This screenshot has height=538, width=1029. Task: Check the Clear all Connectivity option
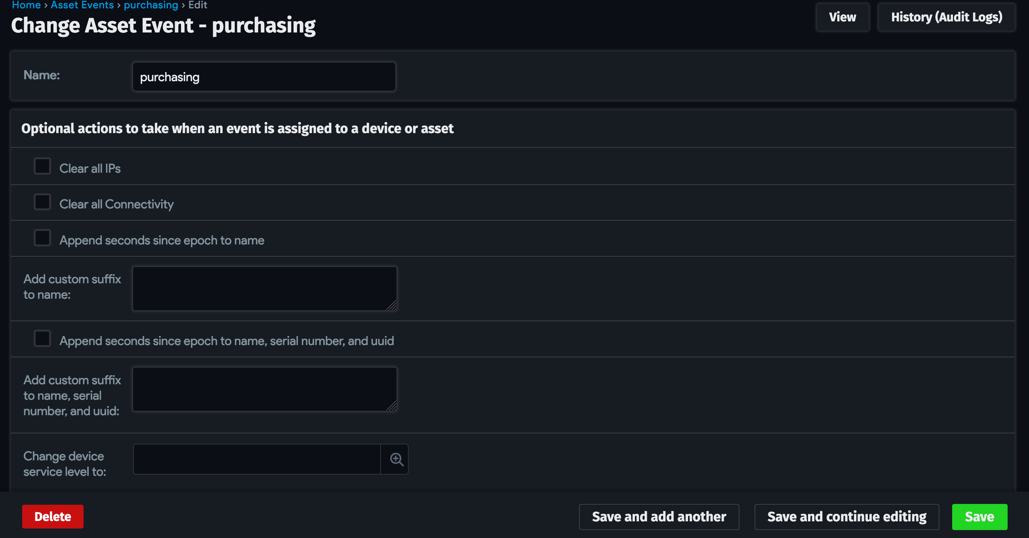point(42,202)
